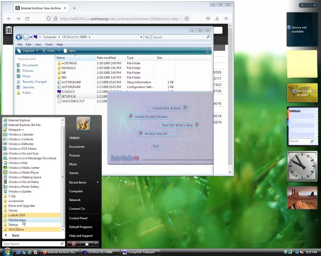This screenshot has height=256, width=321.
Task: Sort by Date modified column header
Action: click(x=110, y=58)
